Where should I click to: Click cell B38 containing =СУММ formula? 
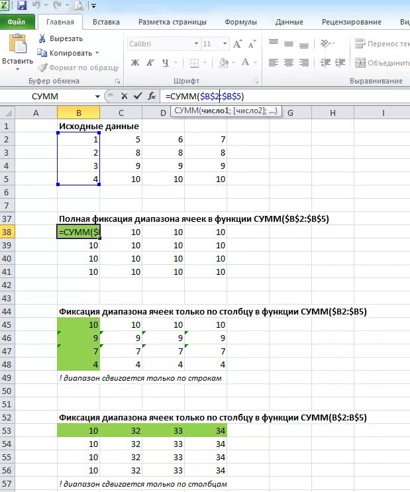(78, 232)
